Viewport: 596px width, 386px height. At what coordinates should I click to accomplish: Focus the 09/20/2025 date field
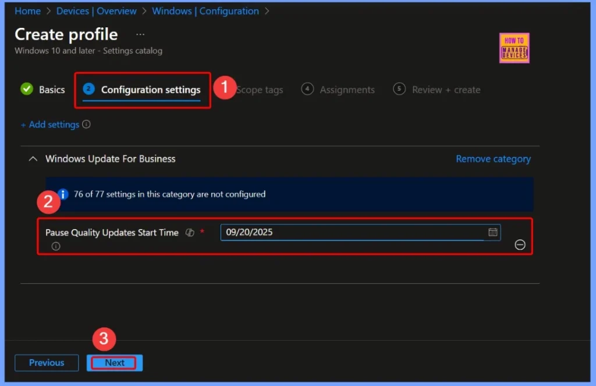click(x=360, y=233)
